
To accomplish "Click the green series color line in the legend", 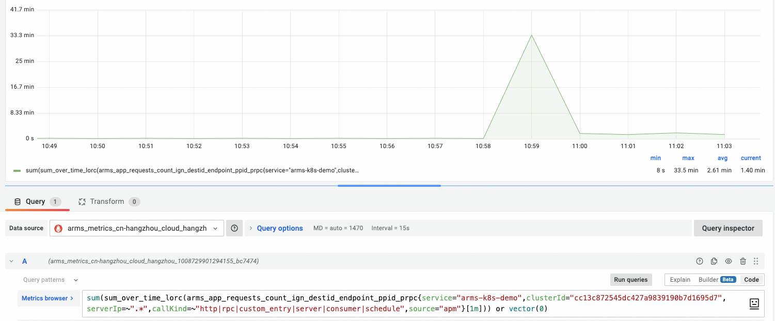I will point(17,170).
